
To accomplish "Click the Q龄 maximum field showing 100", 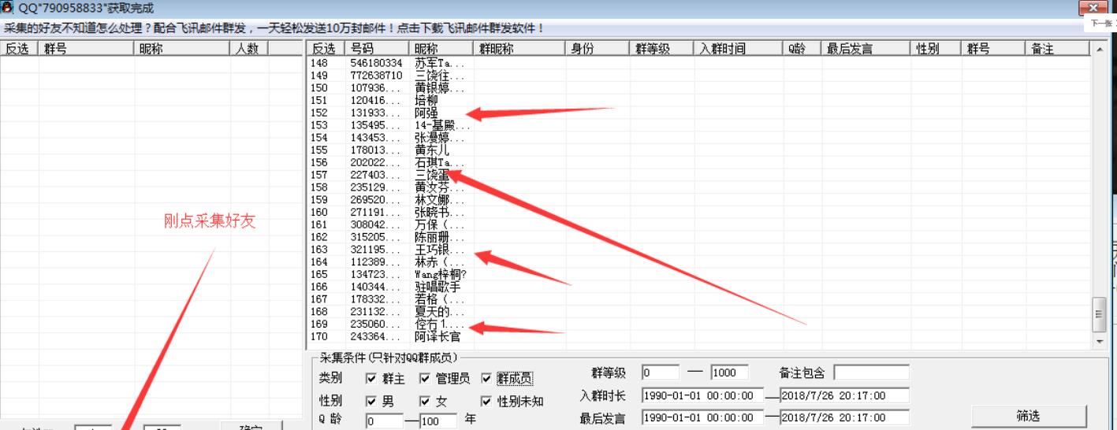I will click(x=439, y=421).
